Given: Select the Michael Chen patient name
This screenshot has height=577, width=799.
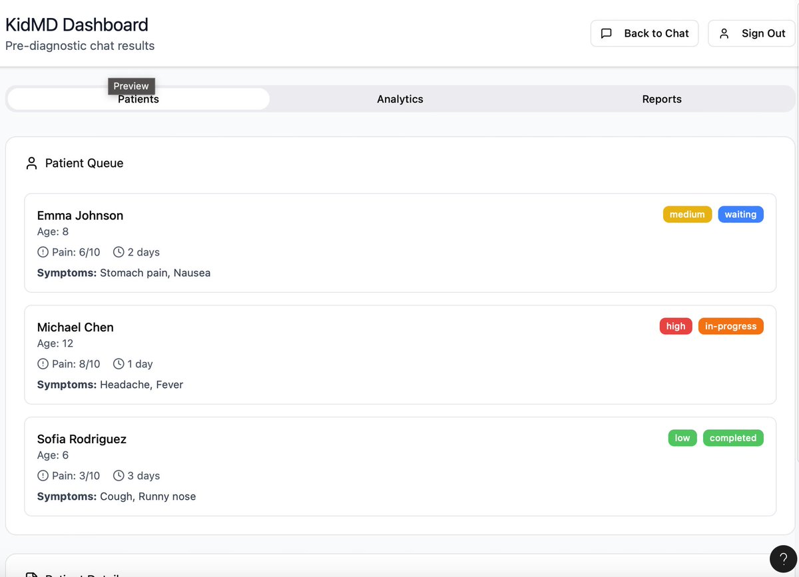Looking at the screenshot, I should click(x=75, y=327).
